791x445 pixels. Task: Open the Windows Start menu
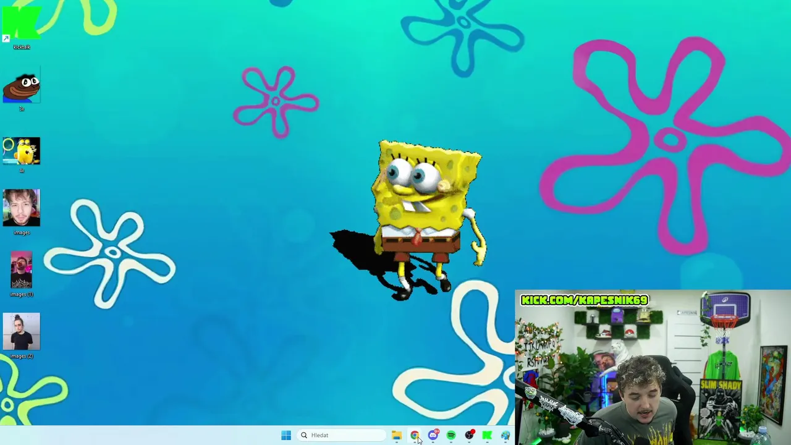pyautogui.click(x=286, y=435)
